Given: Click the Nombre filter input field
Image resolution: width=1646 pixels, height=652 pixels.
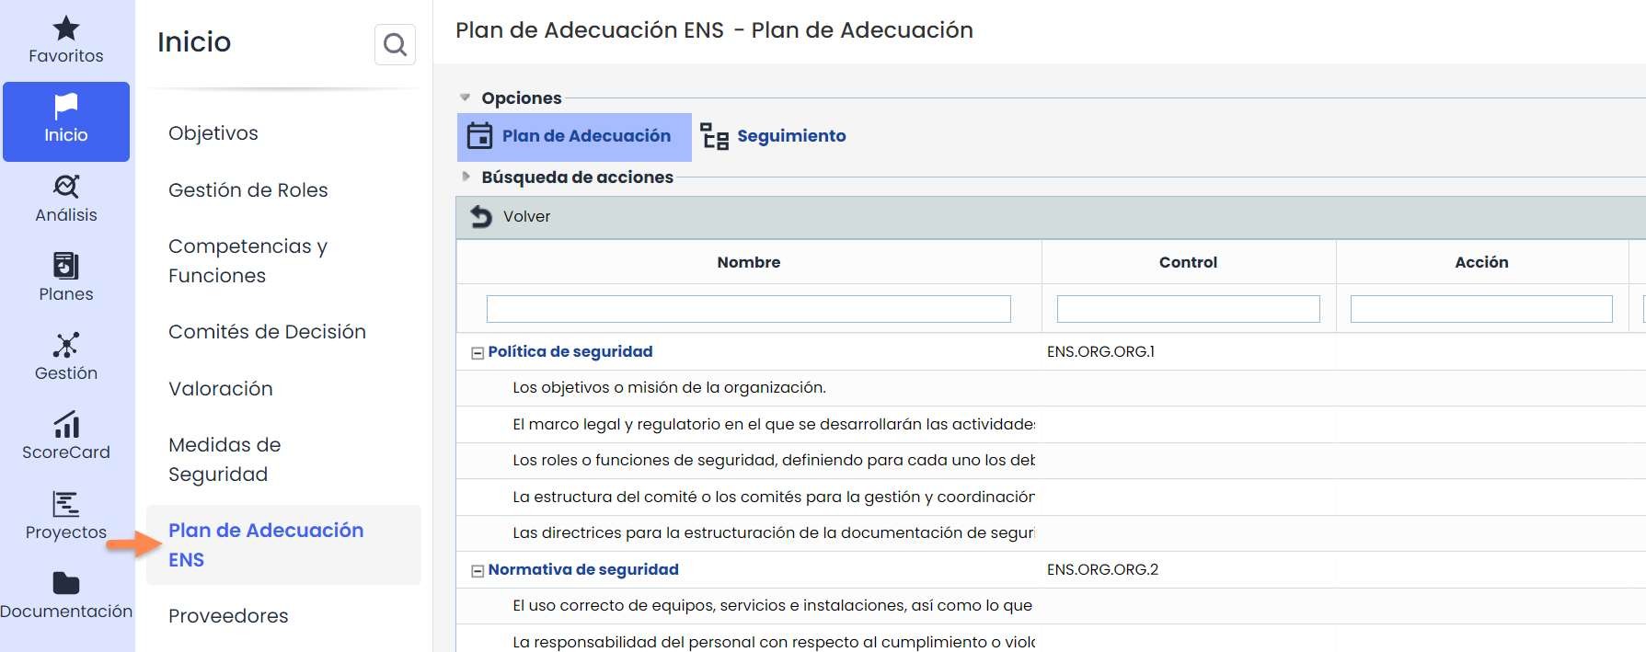Looking at the screenshot, I should [x=748, y=309].
